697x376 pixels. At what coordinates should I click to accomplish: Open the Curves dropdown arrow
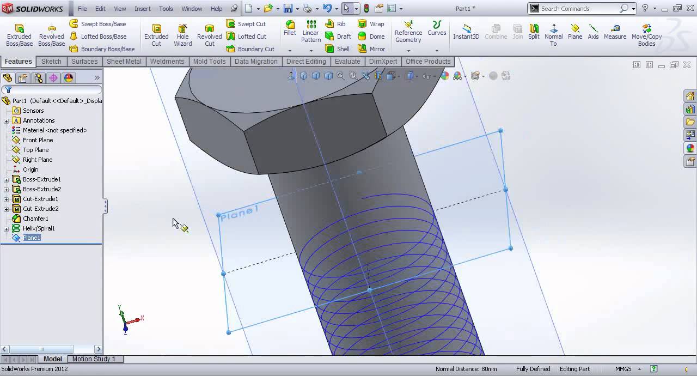coord(437,51)
